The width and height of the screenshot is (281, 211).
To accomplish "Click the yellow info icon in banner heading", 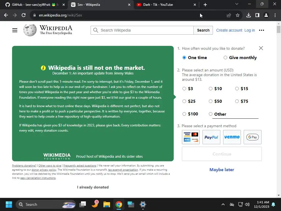I will [x=43, y=68].
